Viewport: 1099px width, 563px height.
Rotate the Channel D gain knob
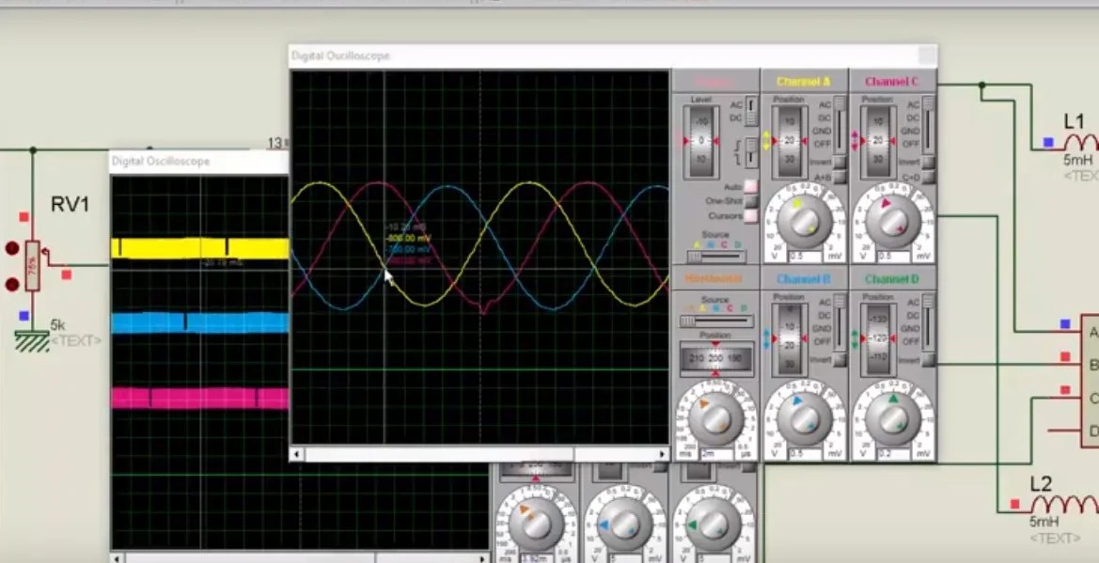(x=894, y=417)
